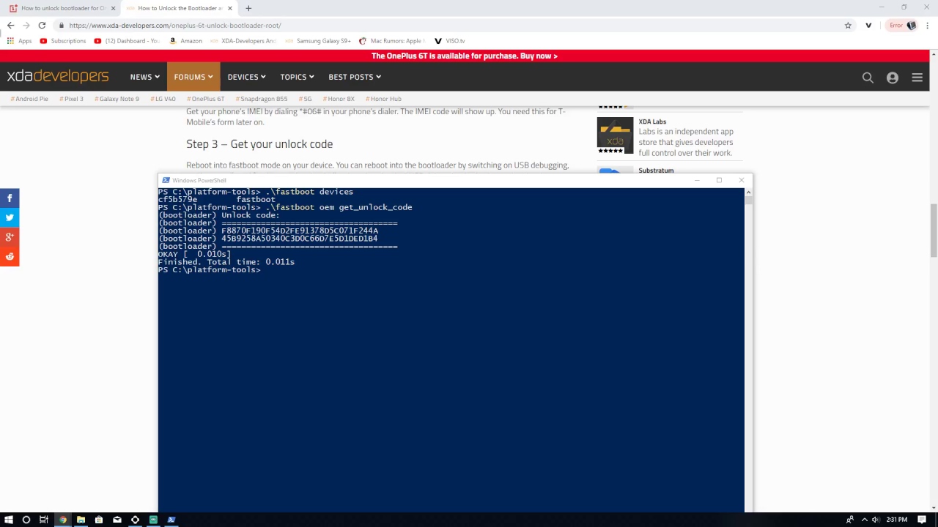Open the Apps grid in the bookmarks bar
This screenshot has width=938, height=527.
tap(20, 41)
